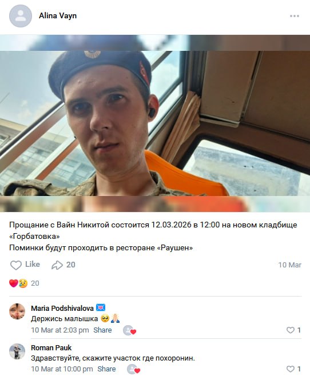Open the 10 Mar post date link
310x376 pixels.
[289, 265]
